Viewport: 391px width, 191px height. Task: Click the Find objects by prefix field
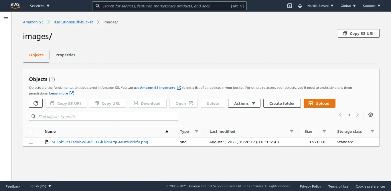click(104, 116)
